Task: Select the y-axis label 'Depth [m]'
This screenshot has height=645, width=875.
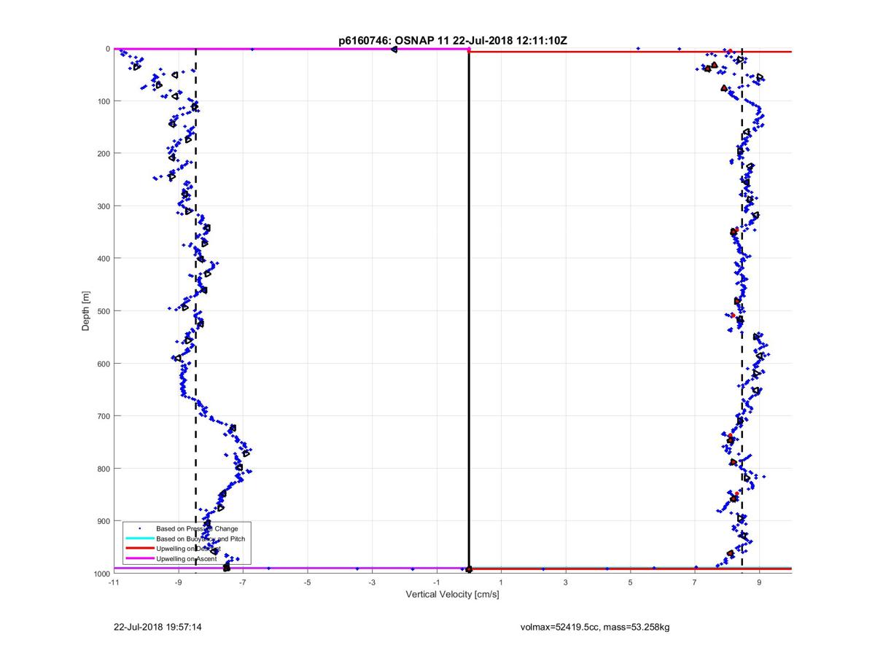Action: click(86, 311)
